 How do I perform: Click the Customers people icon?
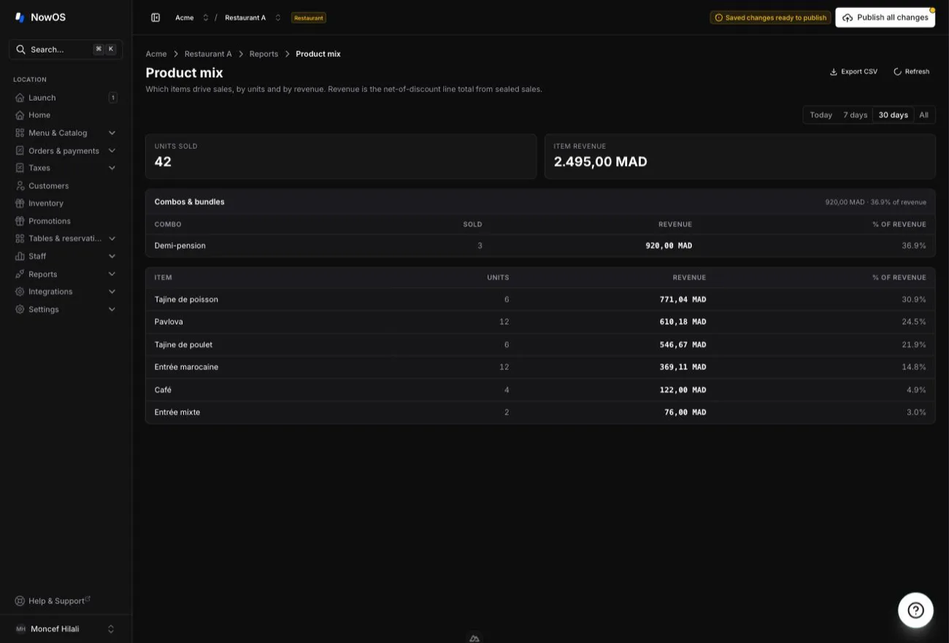(20, 186)
